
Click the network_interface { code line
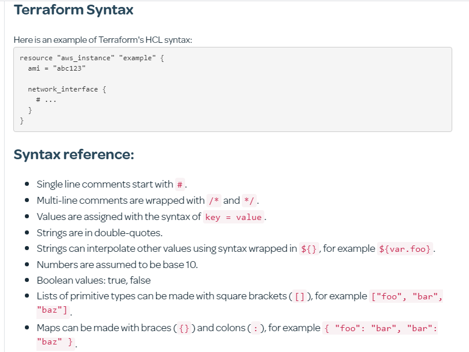tap(67, 89)
